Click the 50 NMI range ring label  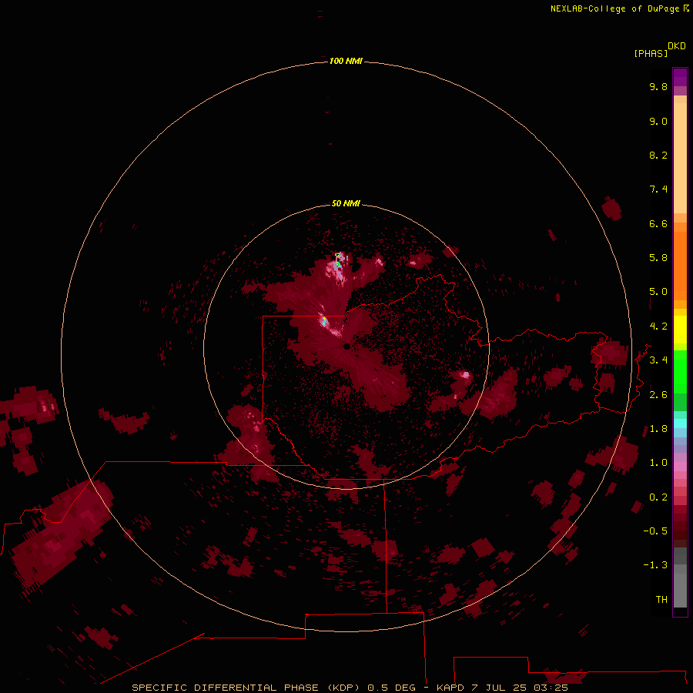(x=346, y=203)
